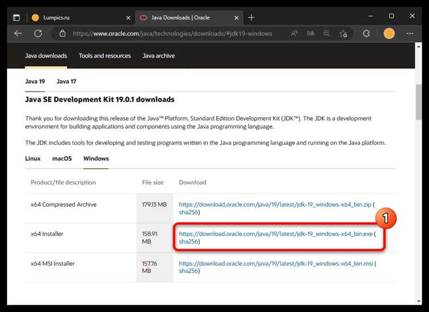The image size is (429, 312).
Task: Click the scrollbar up arrow
Action: click(x=419, y=47)
